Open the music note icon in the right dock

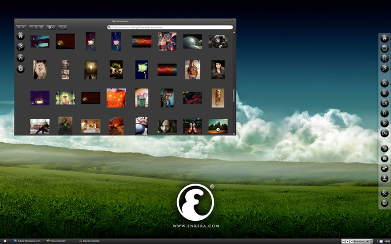(x=384, y=68)
